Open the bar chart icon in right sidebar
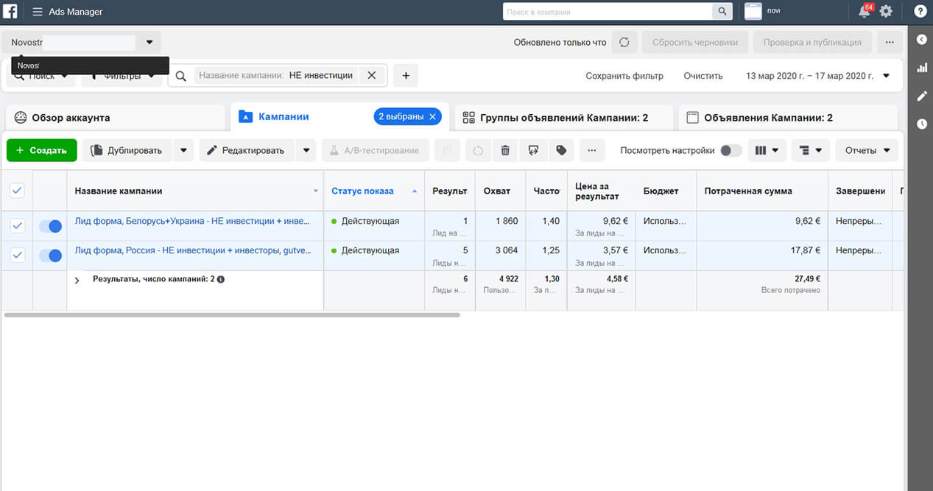Image resolution: width=933 pixels, height=491 pixels. point(921,68)
